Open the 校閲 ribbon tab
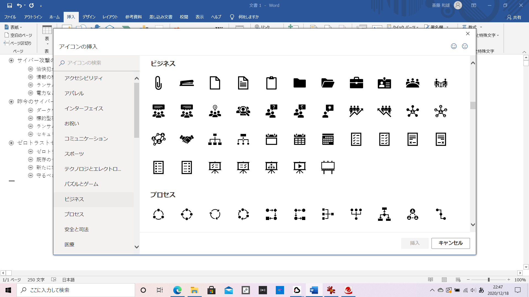This screenshot has height=297, width=529. [x=184, y=17]
